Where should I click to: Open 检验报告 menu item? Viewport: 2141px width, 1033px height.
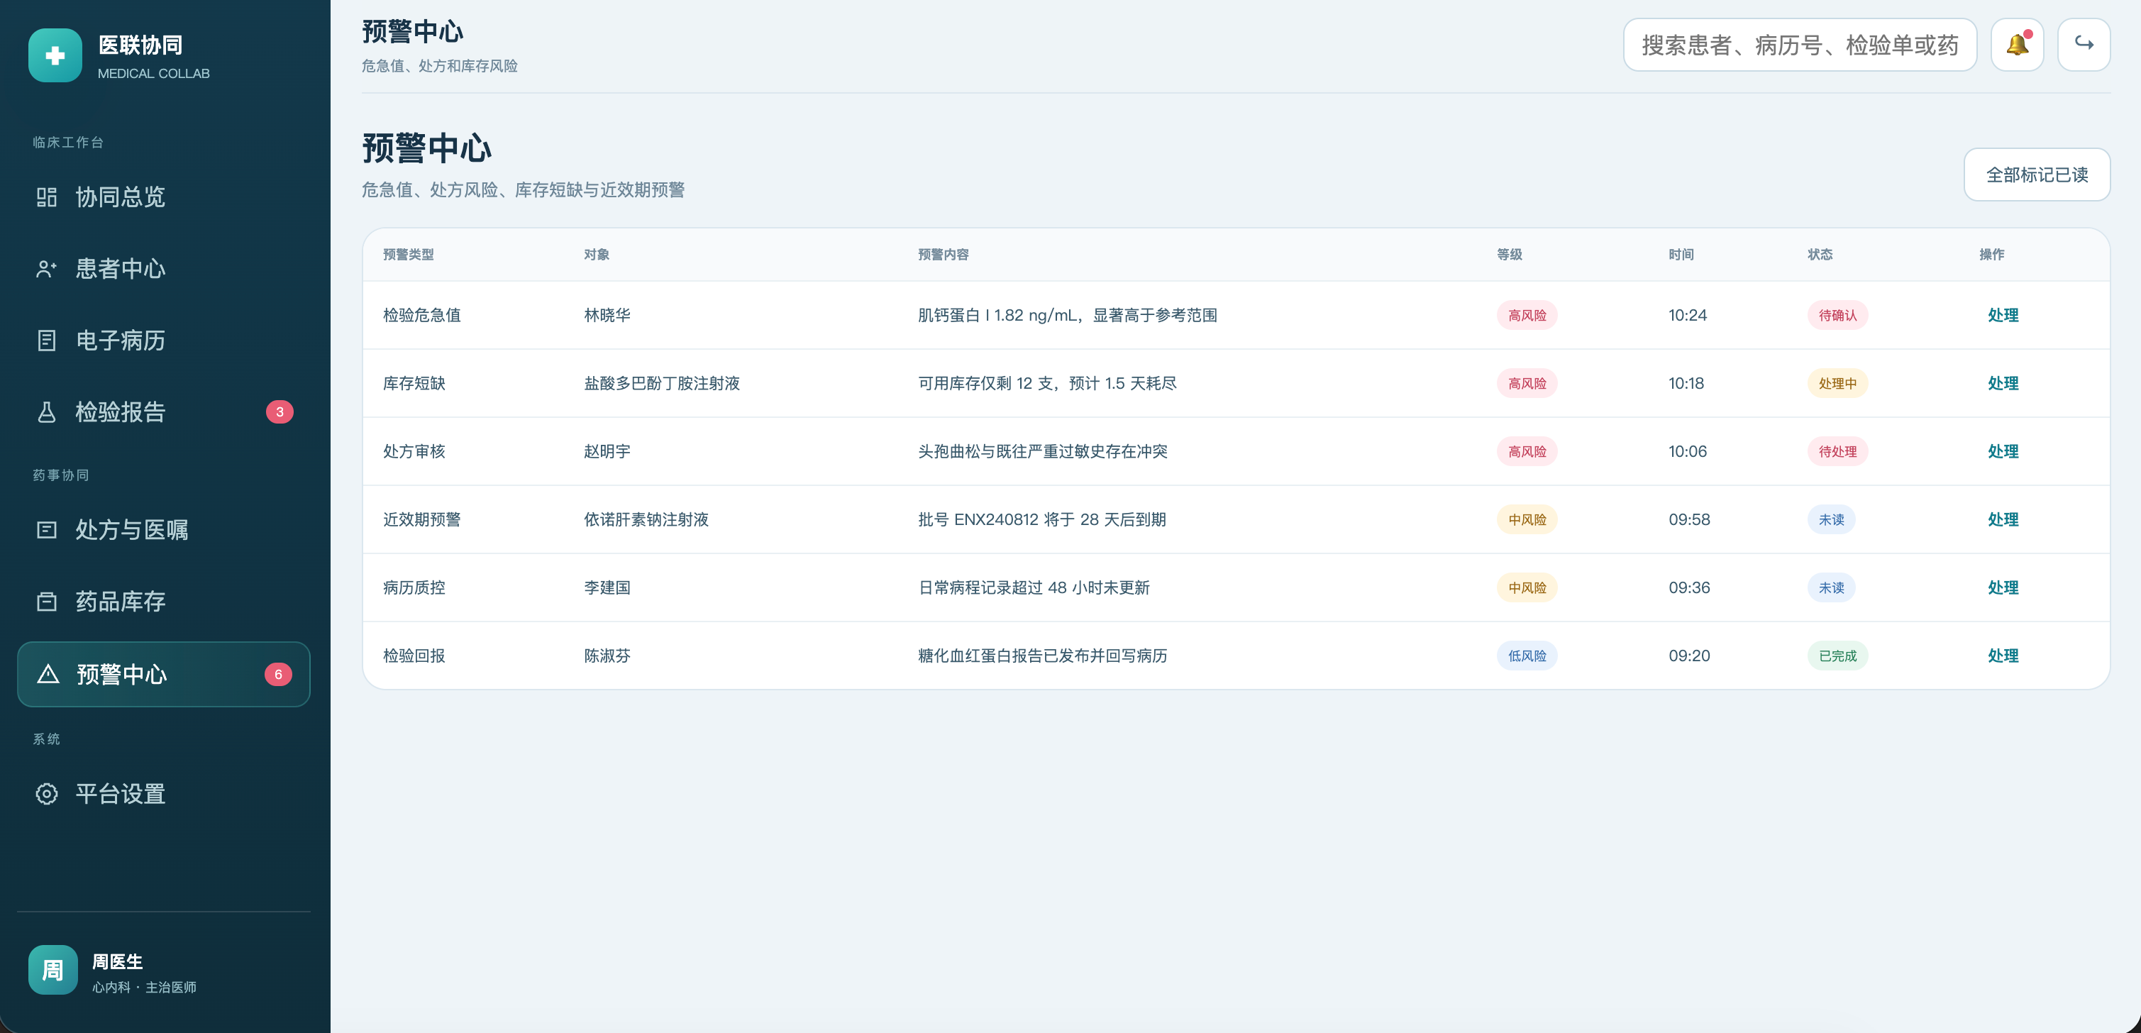pyautogui.click(x=164, y=411)
